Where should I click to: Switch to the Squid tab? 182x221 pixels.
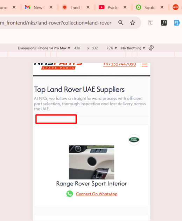click(146, 7)
